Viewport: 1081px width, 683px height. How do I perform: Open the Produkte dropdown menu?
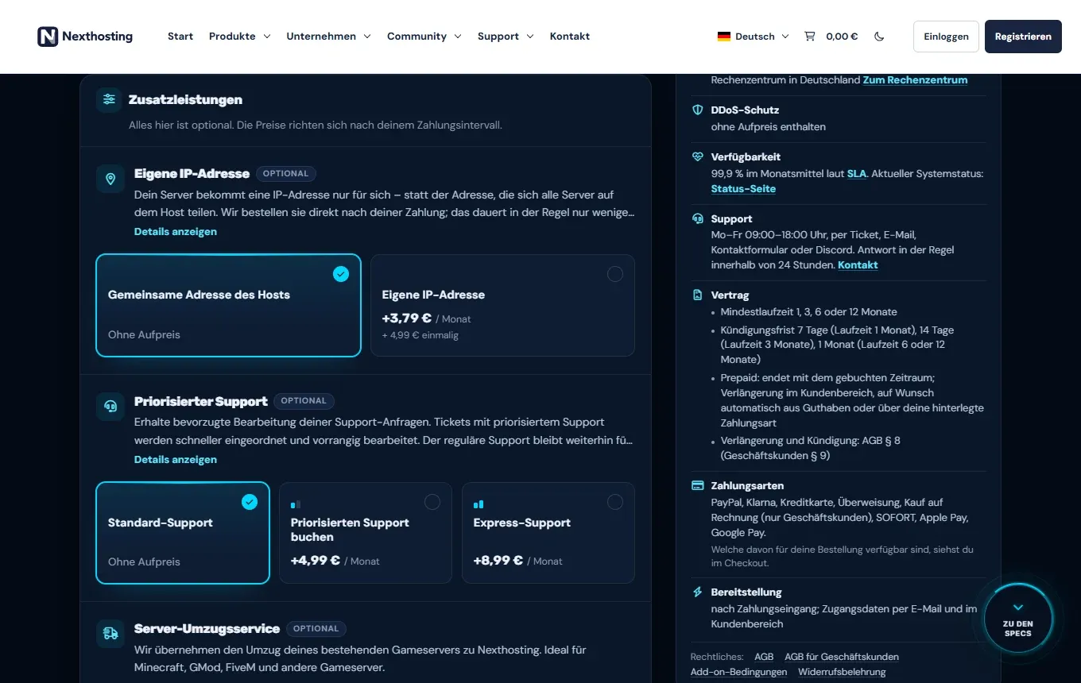coord(239,37)
